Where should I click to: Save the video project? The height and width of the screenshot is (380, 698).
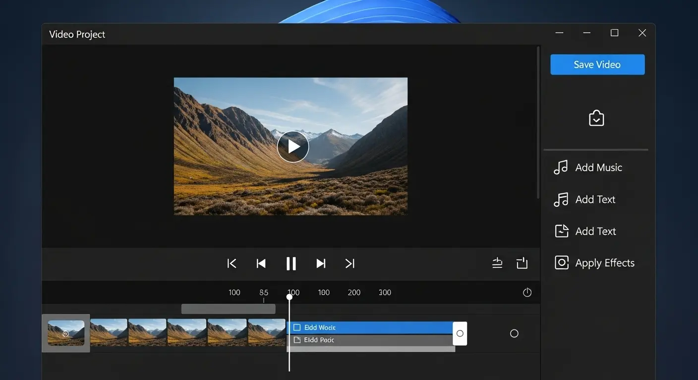point(597,65)
